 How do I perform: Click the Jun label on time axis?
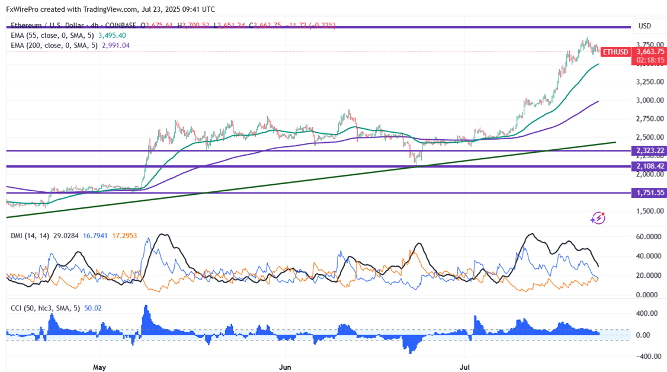point(285,367)
